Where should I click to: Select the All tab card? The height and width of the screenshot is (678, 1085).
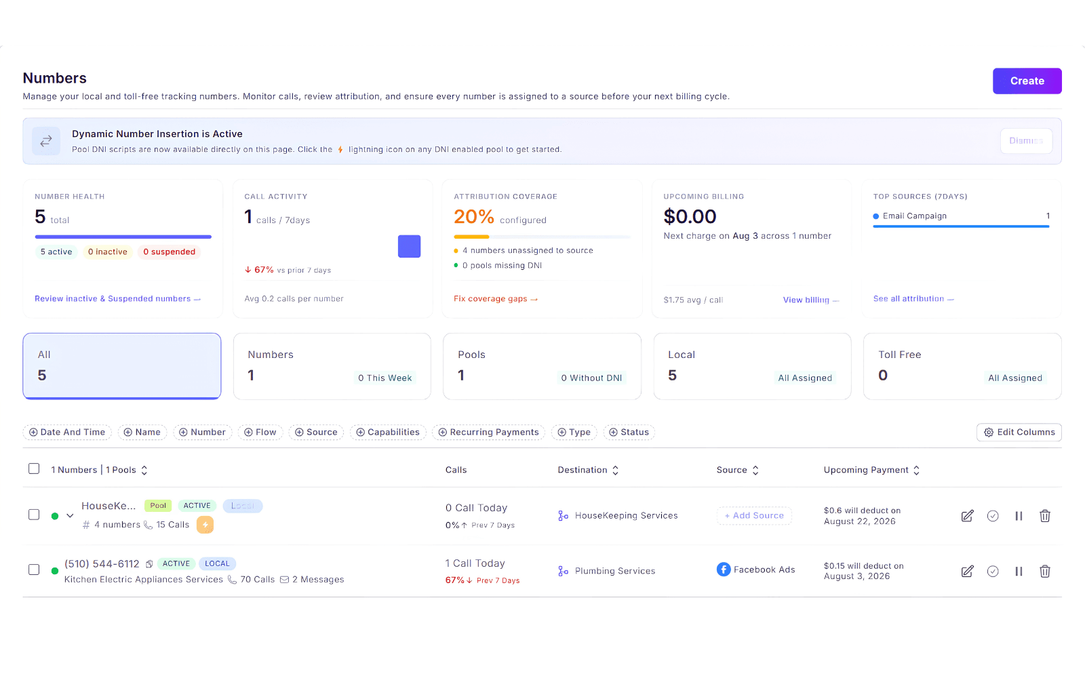click(x=122, y=366)
